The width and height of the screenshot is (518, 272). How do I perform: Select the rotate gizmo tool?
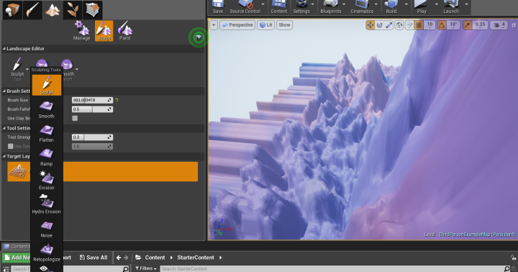coord(380,25)
